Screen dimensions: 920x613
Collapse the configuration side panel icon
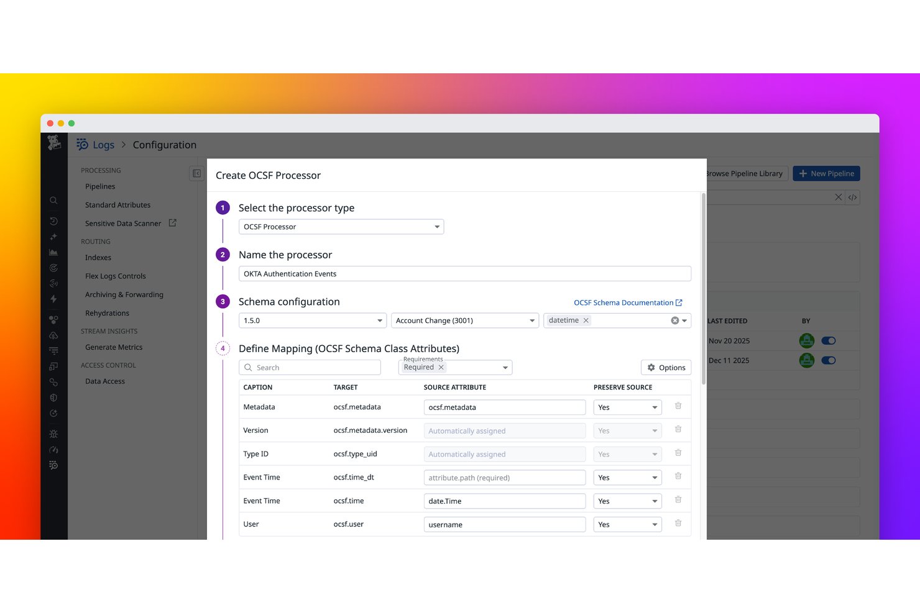(x=196, y=174)
